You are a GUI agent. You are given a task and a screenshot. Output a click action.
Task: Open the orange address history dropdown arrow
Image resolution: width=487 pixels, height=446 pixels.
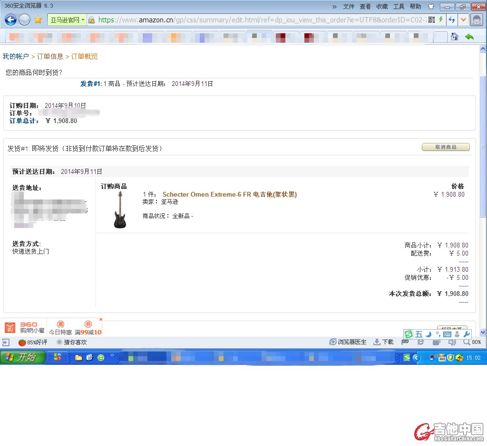coord(463,20)
